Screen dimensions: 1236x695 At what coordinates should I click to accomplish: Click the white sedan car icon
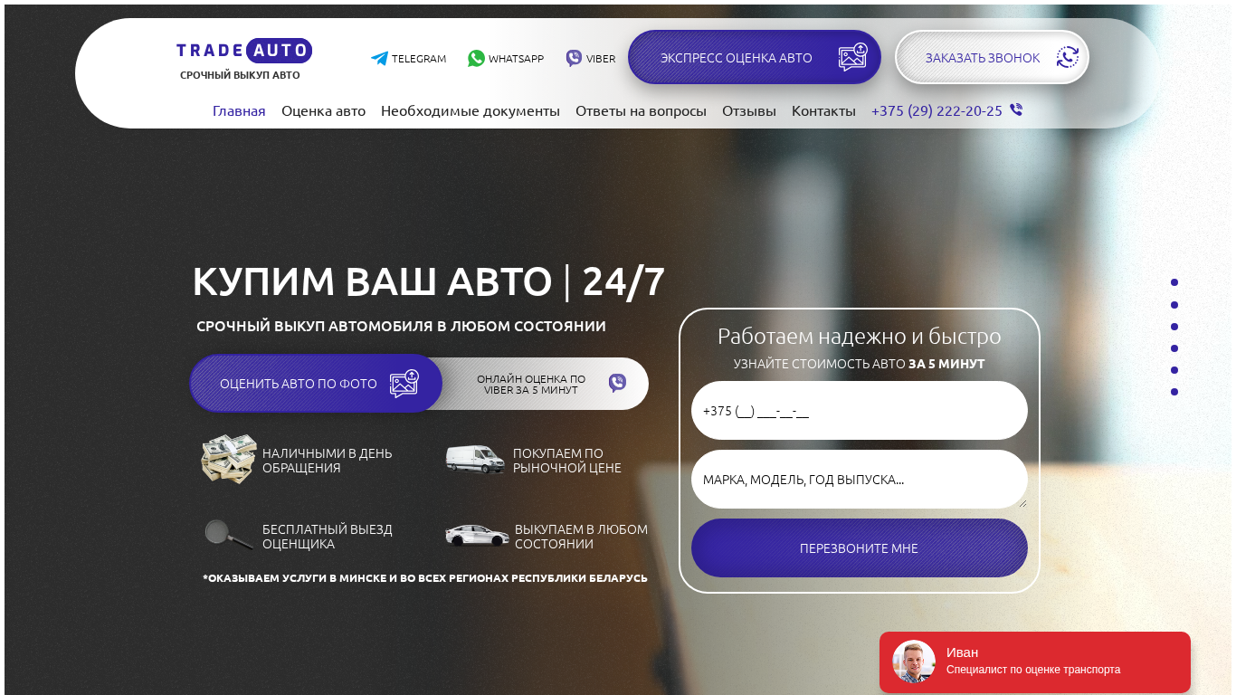[477, 536]
